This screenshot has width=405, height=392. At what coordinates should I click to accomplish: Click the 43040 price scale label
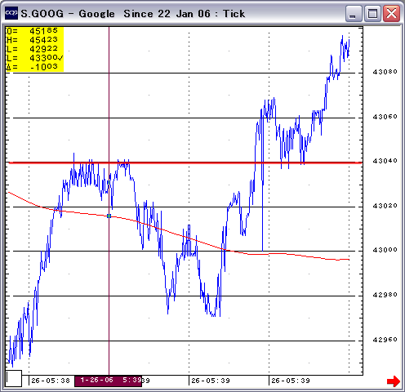coord(385,161)
